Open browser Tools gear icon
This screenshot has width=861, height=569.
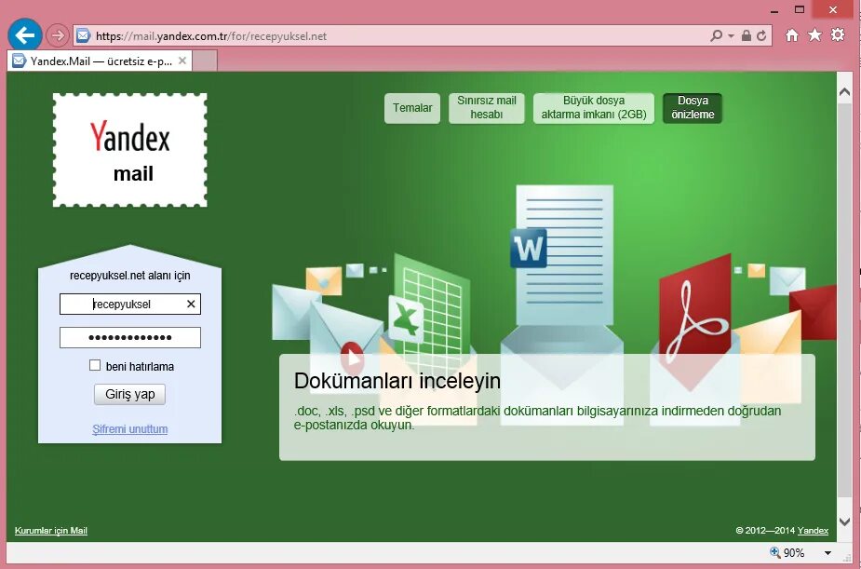click(838, 35)
